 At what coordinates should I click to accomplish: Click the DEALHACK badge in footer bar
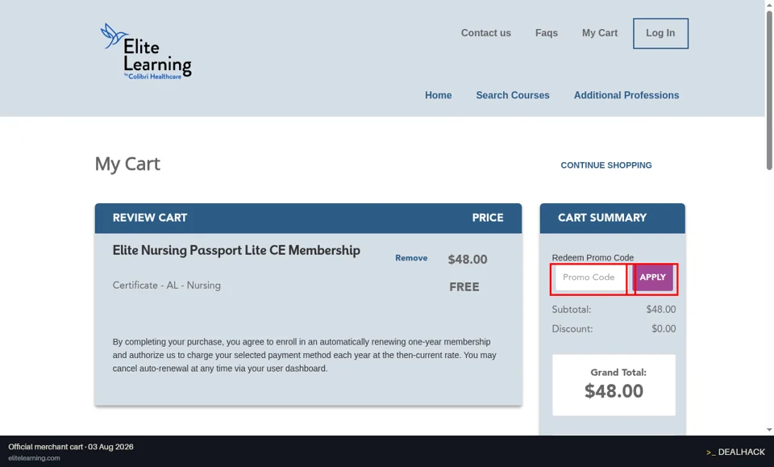[735, 452]
